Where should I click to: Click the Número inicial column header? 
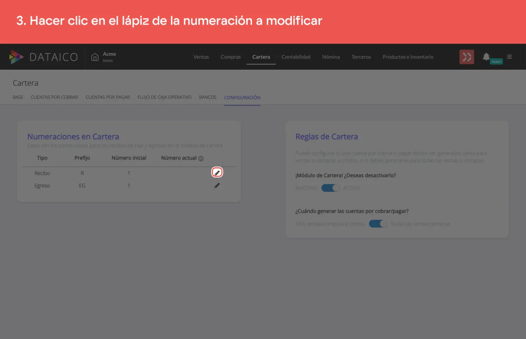[x=129, y=158]
